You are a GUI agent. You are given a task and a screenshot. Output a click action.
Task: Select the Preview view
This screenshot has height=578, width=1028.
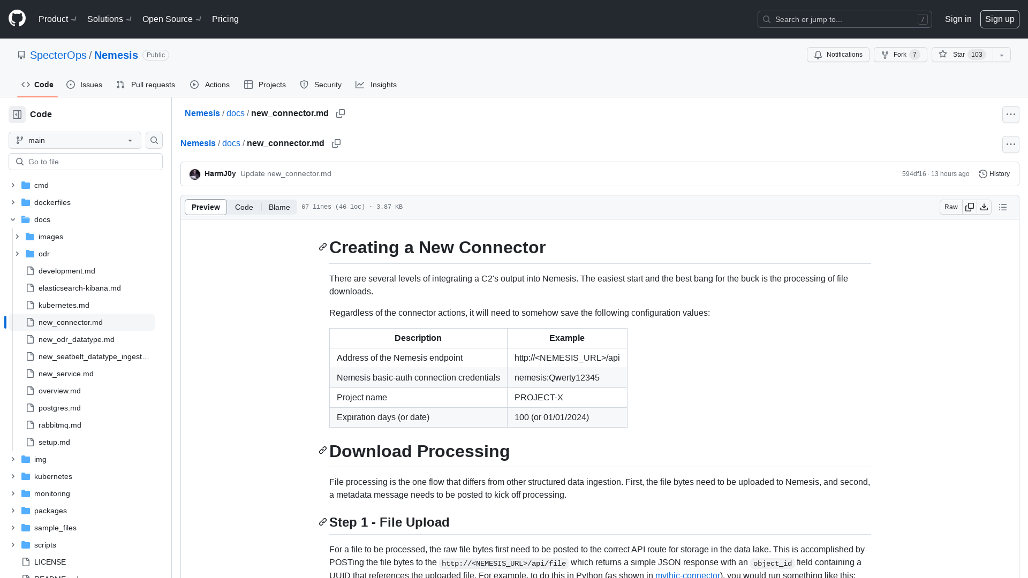pos(206,207)
